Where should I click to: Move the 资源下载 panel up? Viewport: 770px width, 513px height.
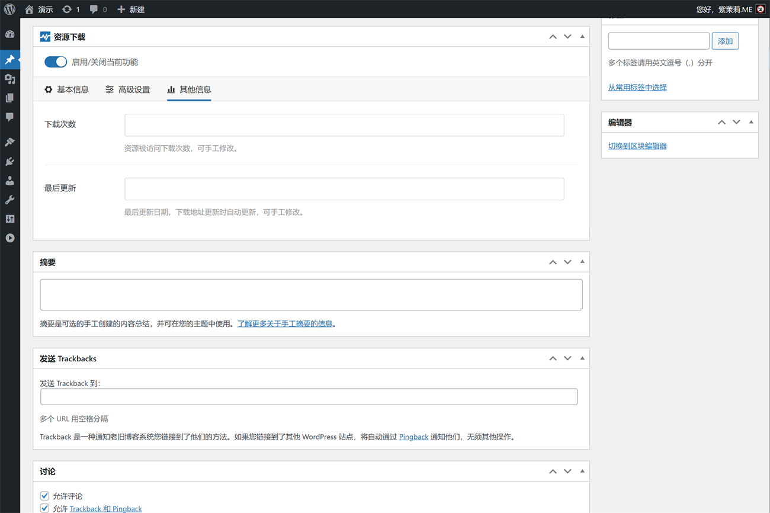553,37
